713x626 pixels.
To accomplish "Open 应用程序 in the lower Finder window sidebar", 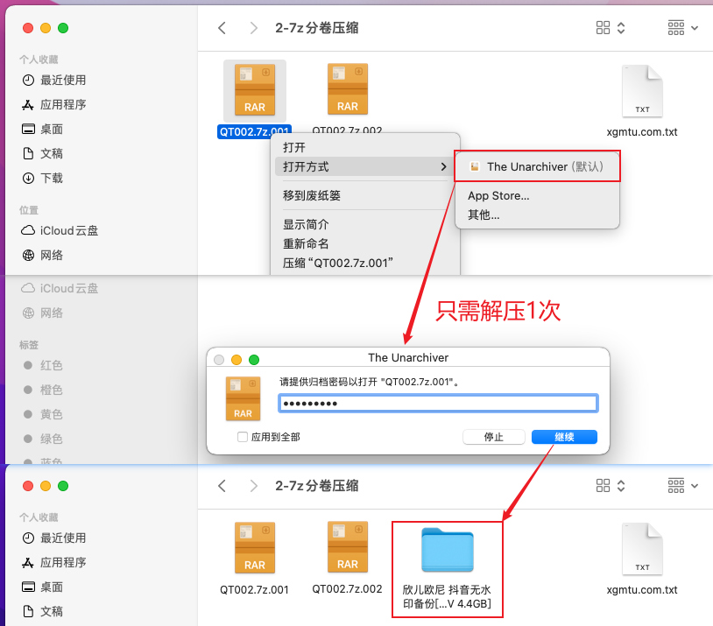I will [53, 563].
